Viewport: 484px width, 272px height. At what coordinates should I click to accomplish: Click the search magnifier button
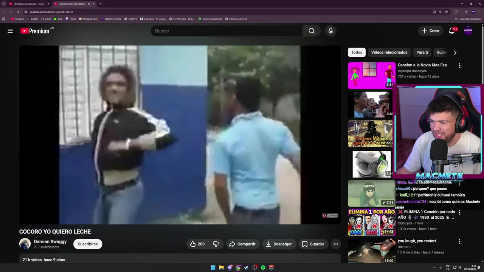point(312,31)
